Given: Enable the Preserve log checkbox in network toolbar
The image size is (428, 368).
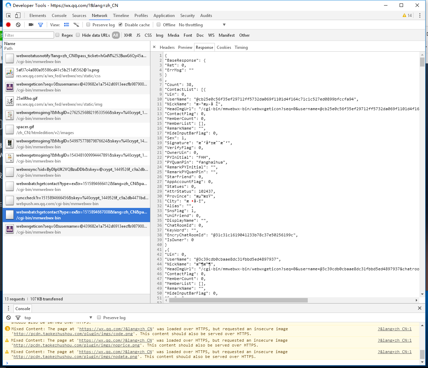Looking at the screenshot, I should [88, 25].
